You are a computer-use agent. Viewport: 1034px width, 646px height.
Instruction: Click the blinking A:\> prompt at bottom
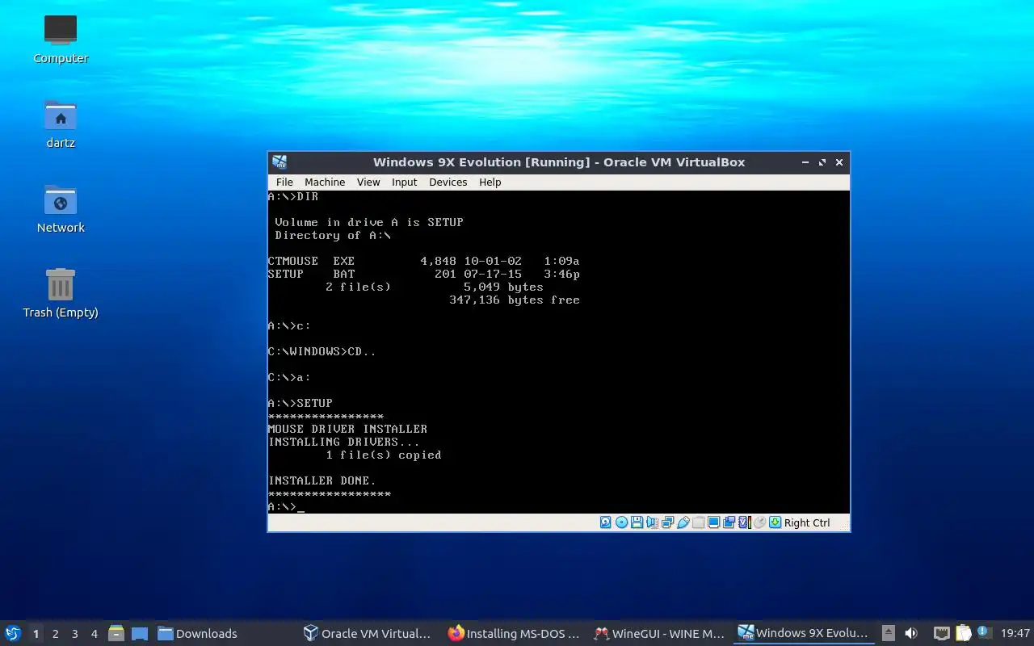pos(286,506)
